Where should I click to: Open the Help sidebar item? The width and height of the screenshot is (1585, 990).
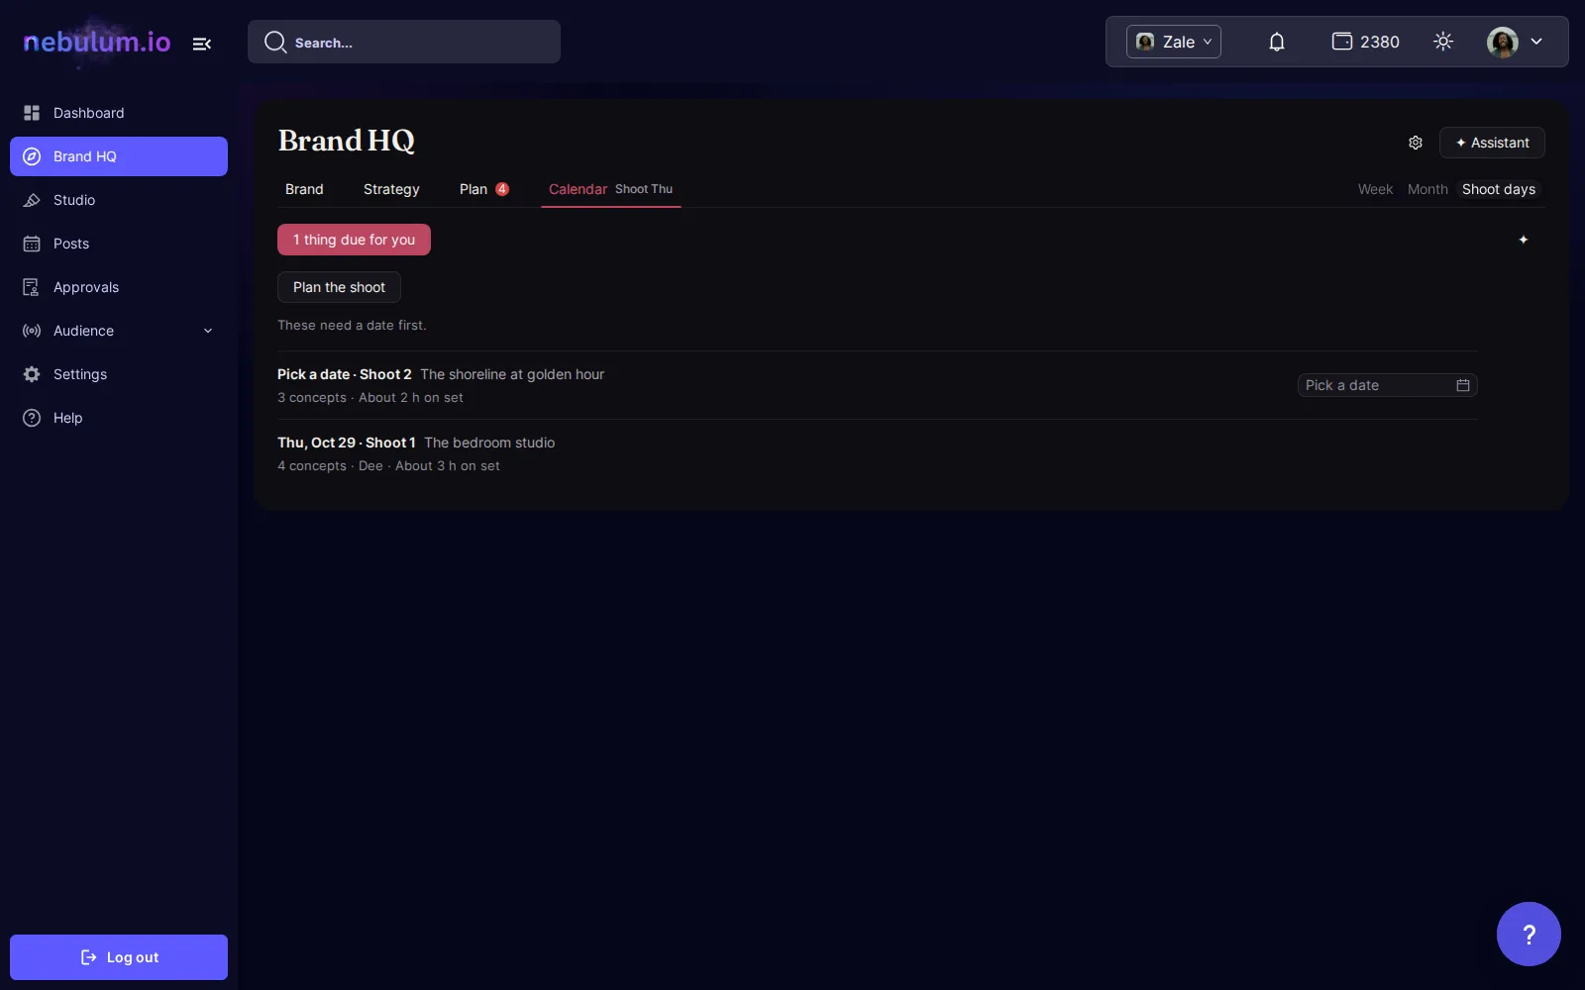click(119, 418)
